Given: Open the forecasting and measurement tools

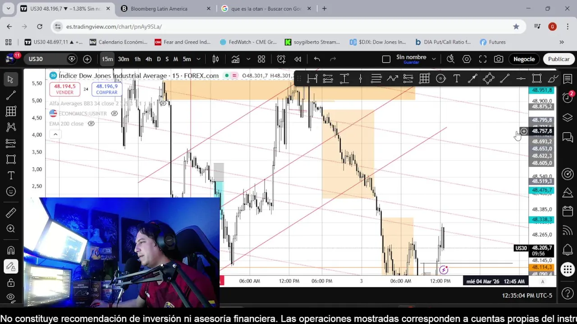Looking at the screenshot, I should coord(11,143).
